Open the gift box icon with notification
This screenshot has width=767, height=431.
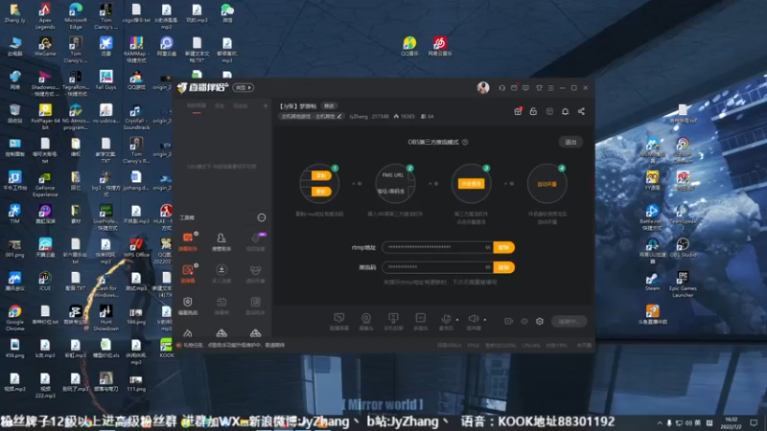click(x=518, y=111)
